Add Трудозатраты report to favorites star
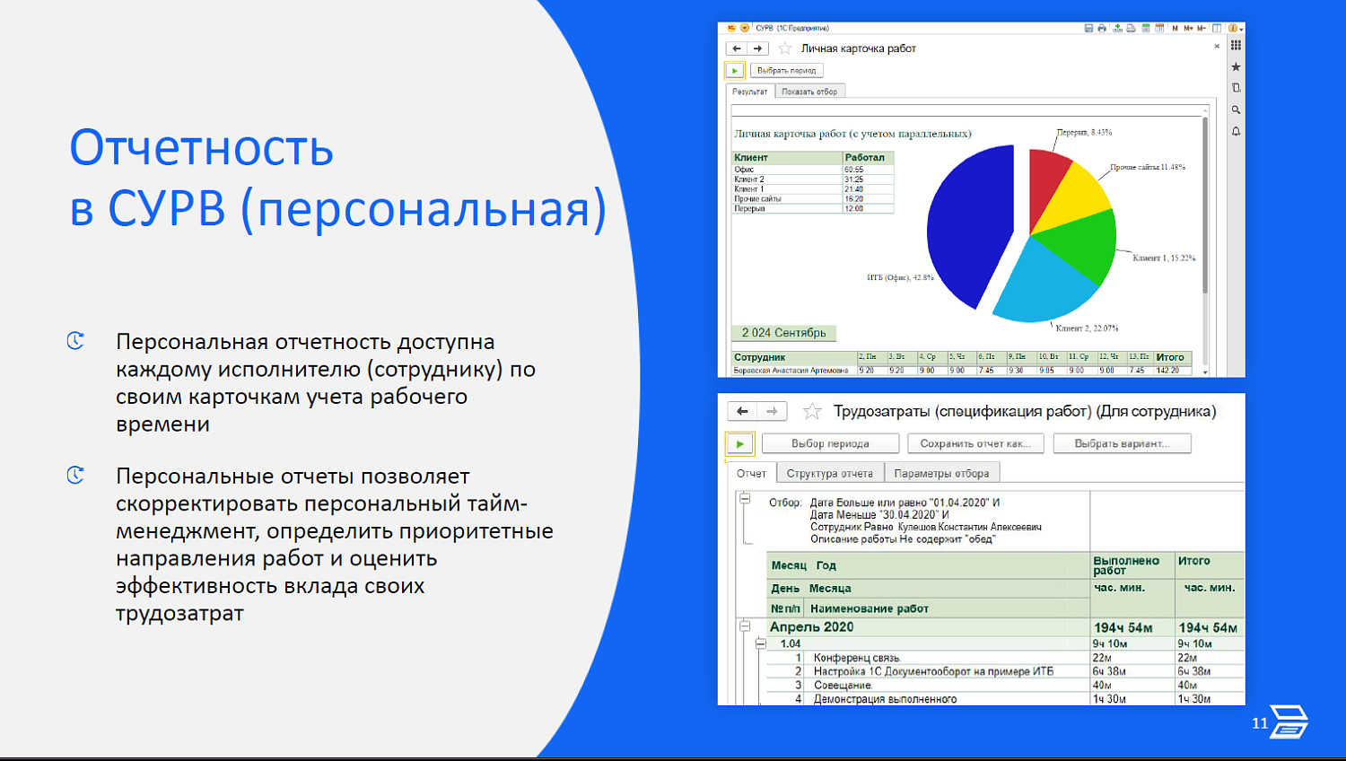Viewport: 1346px width, 761px height. click(812, 411)
